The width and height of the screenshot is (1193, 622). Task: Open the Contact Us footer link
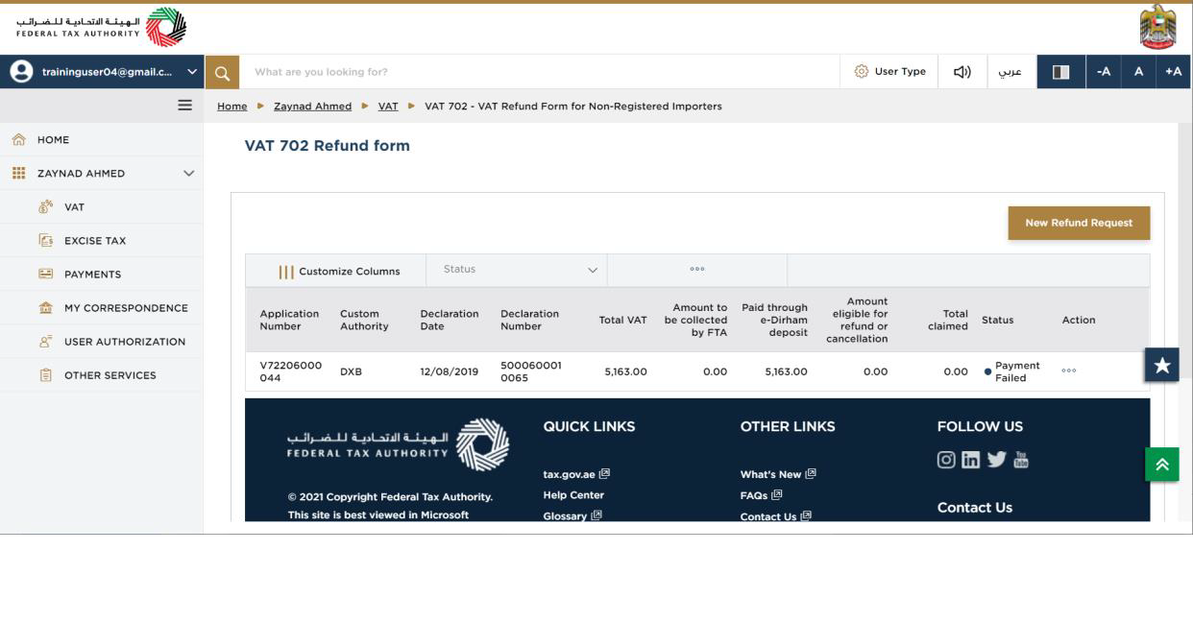point(776,516)
